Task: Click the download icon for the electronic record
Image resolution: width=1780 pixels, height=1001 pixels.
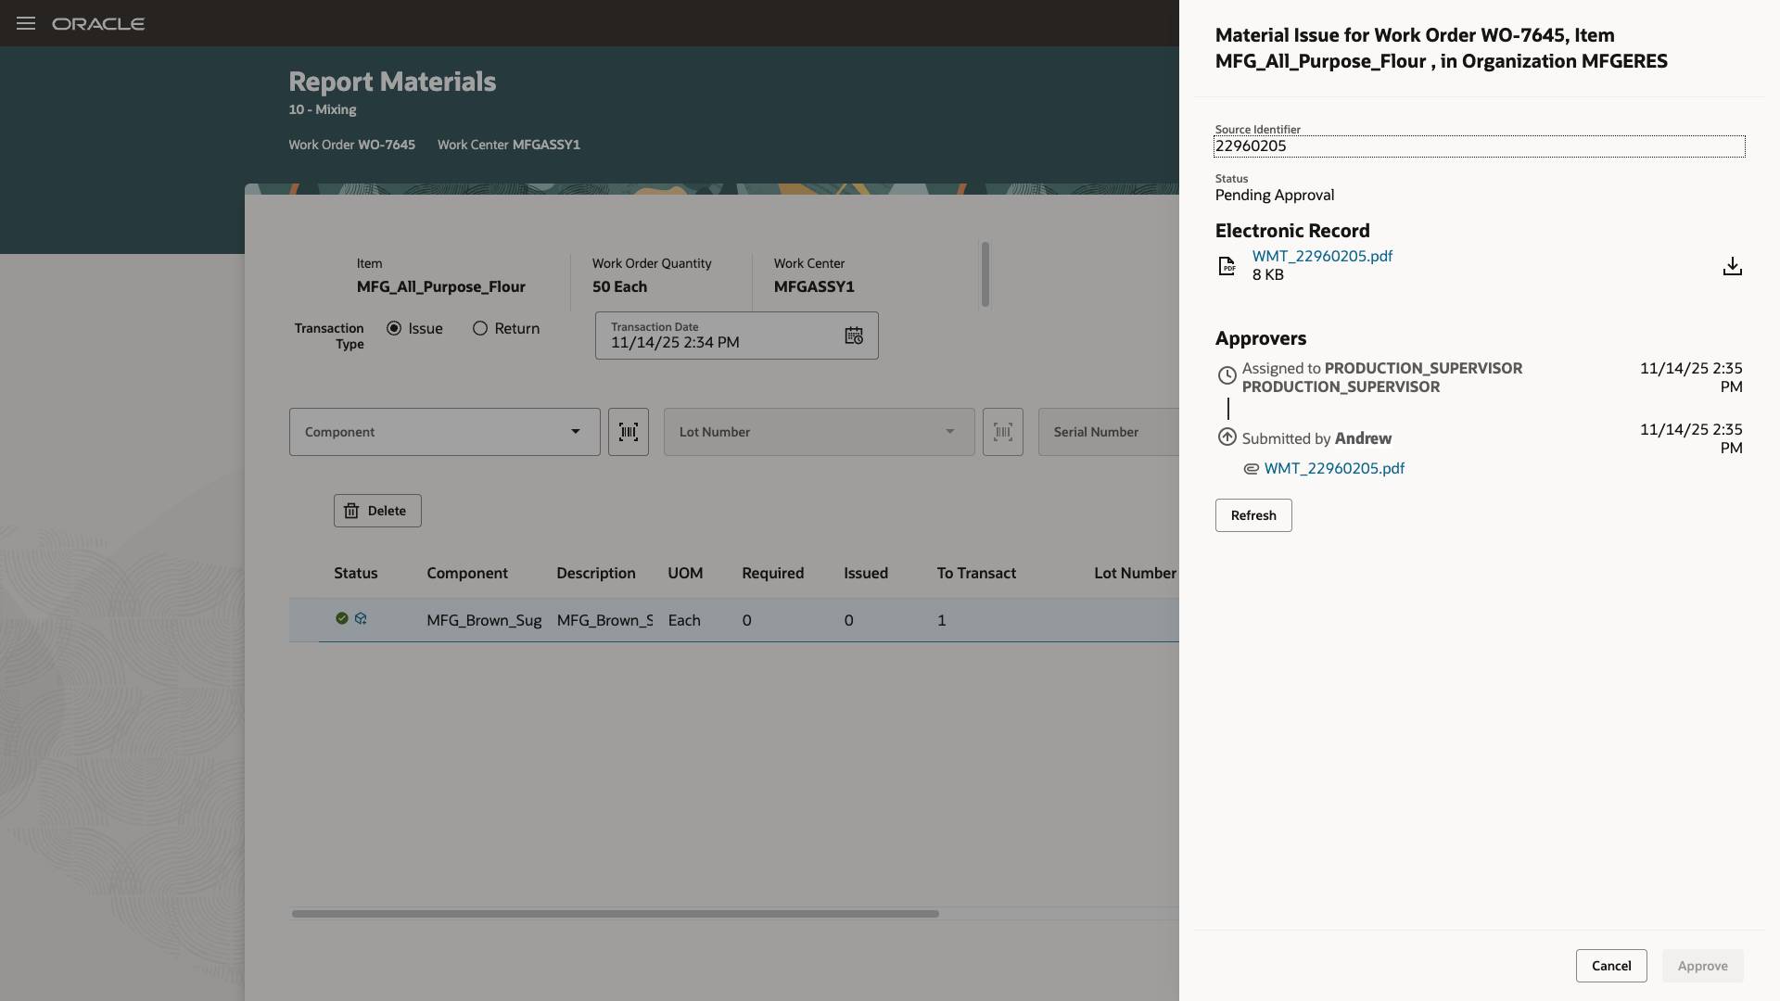Action: point(1733,266)
